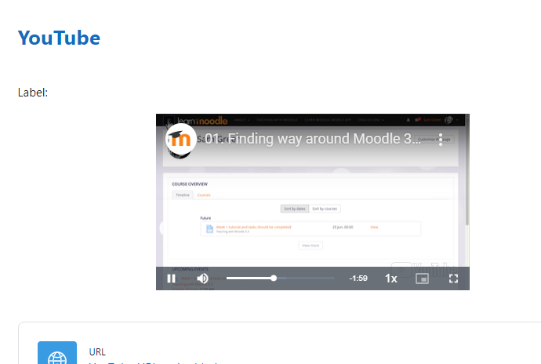
Task: Toggle picture-in-picture mode
Action: (x=422, y=278)
